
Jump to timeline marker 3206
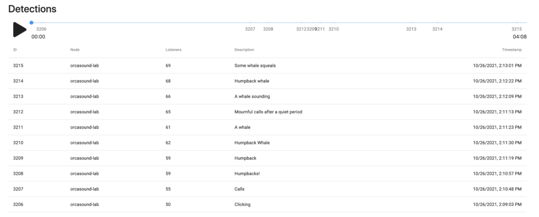pyautogui.click(x=41, y=29)
